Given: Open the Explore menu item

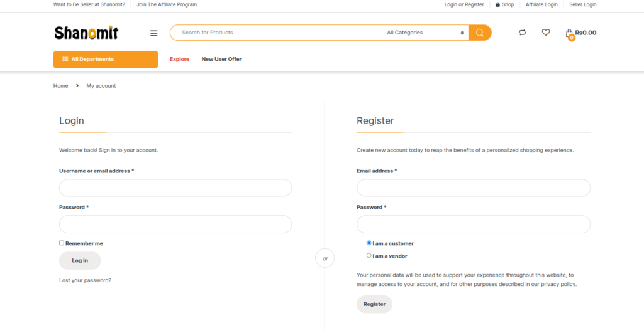Looking at the screenshot, I should point(179,59).
